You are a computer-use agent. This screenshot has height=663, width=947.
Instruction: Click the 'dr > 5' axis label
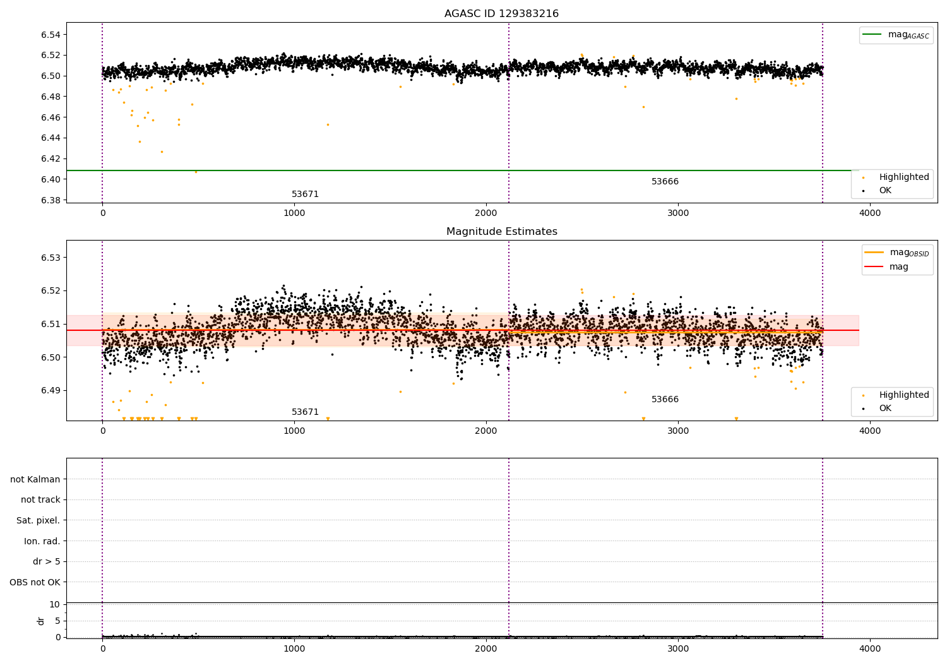pos(47,562)
